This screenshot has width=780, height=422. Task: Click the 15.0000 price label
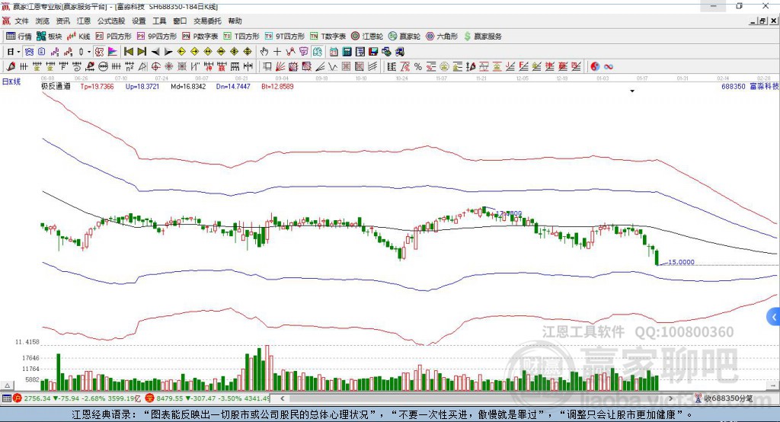coord(681,262)
